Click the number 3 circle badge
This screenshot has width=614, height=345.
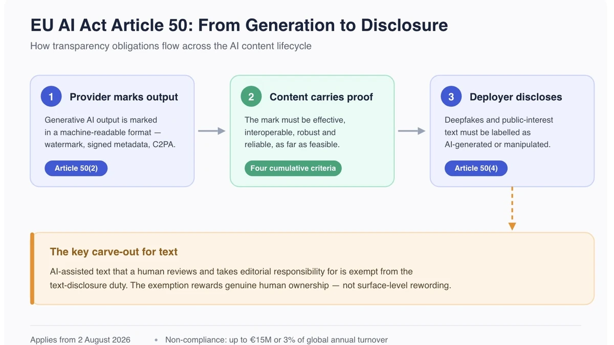coord(451,97)
